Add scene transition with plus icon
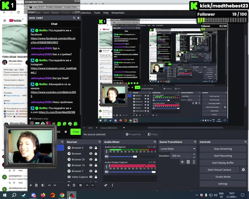This screenshot has width=249, height=199. tap(182, 162)
